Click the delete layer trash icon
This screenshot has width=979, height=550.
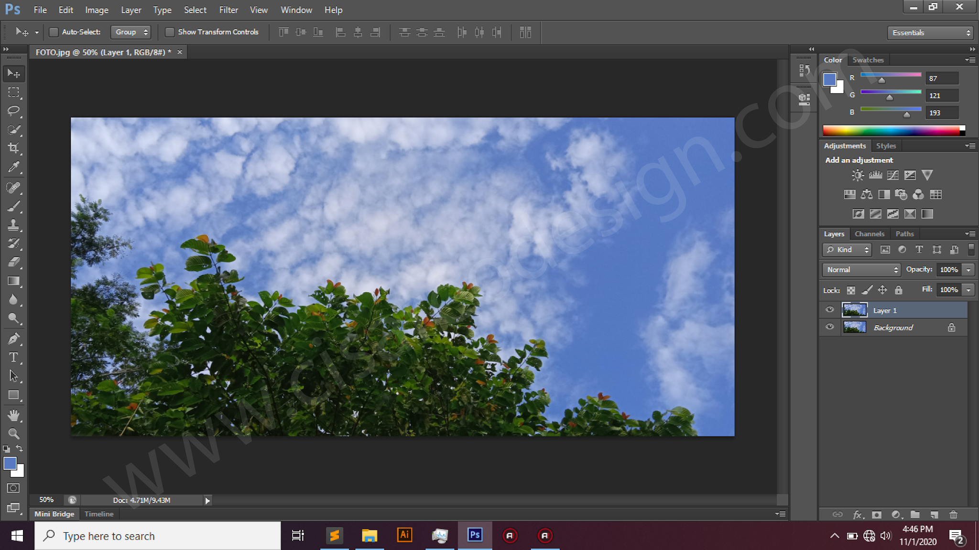tap(953, 515)
